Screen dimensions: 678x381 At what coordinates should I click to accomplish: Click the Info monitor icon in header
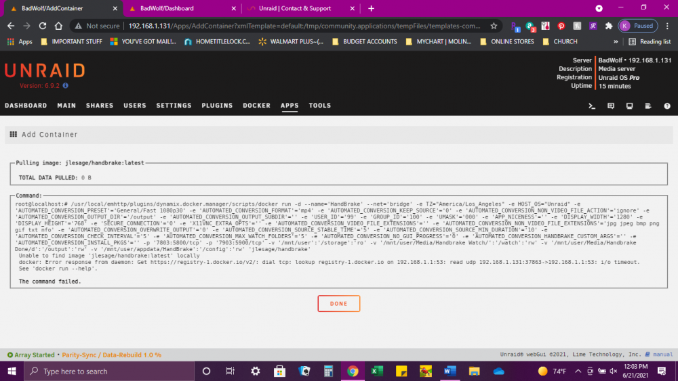[x=630, y=106]
